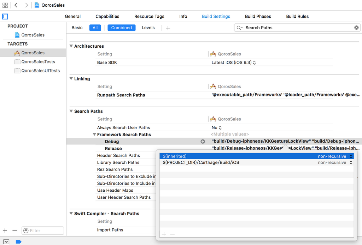Open the related items grid icon
Viewport: 362px width, 245px height.
(x=5, y=5)
